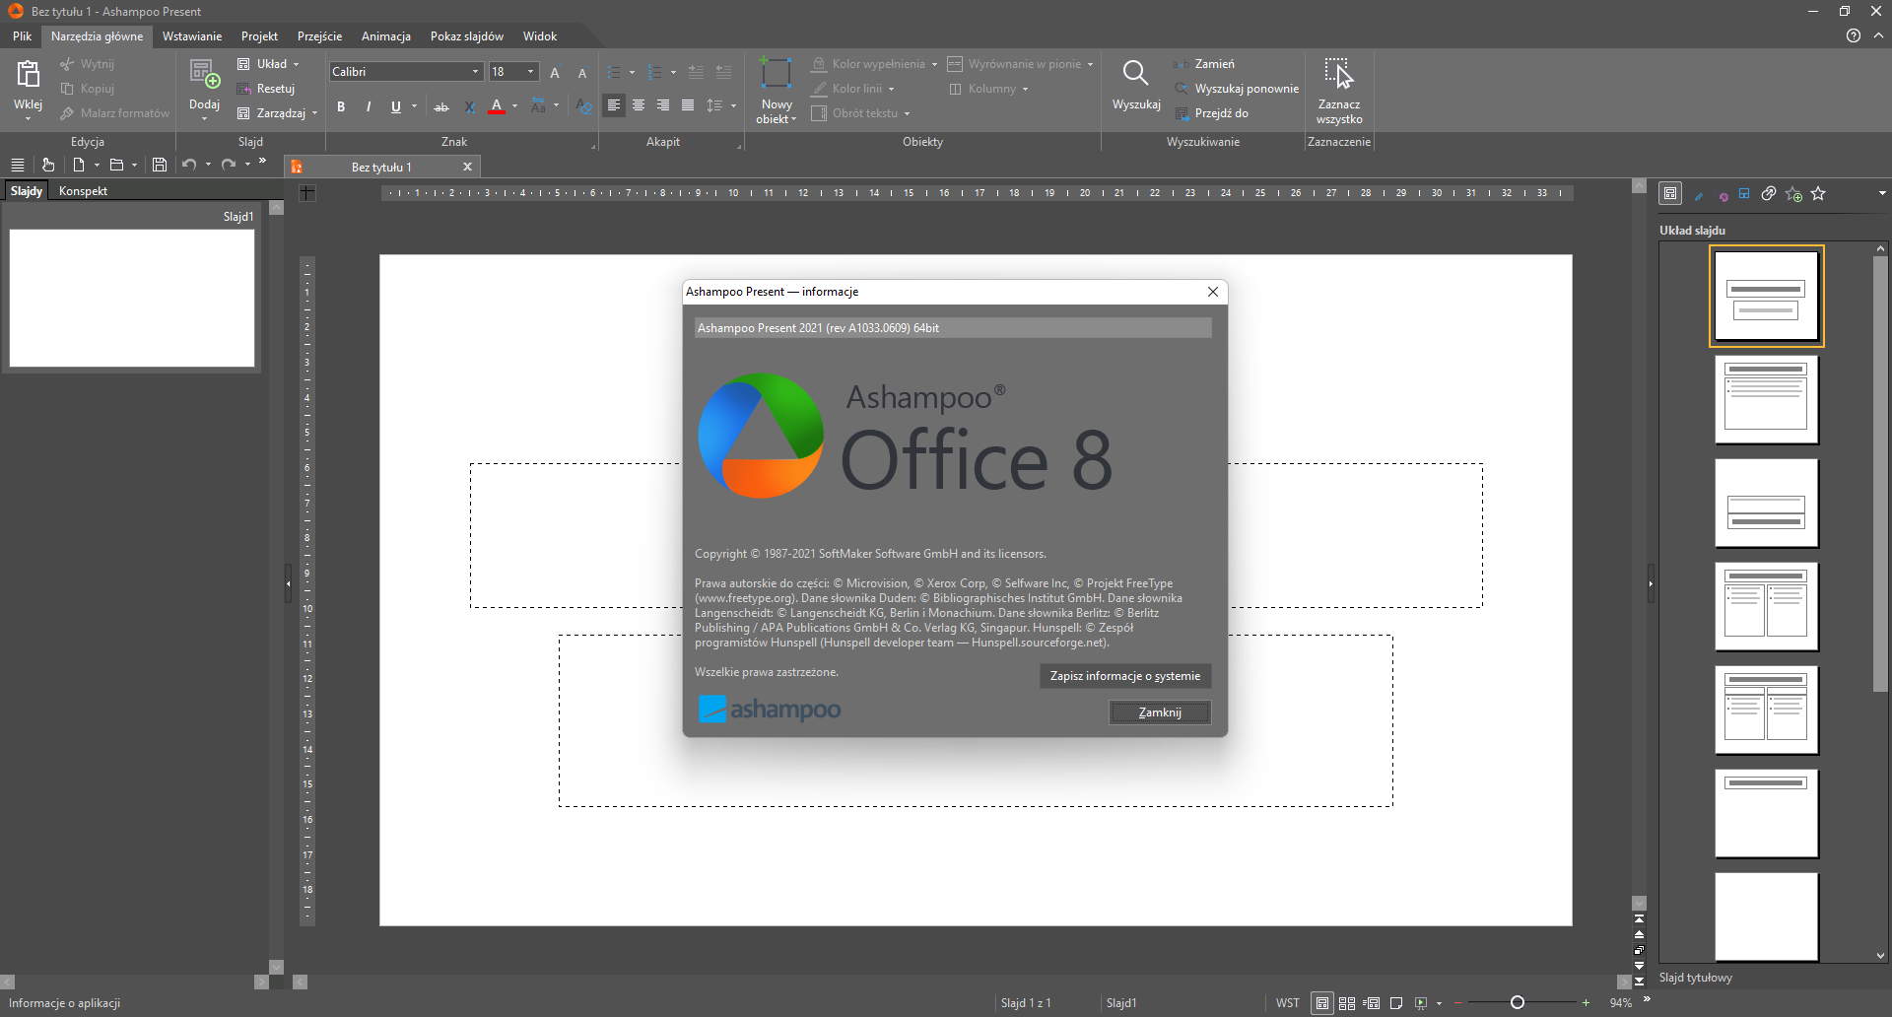The image size is (1892, 1017).
Task: Click the Zaznacz wszystko selection icon
Action: coord(1338,74)
